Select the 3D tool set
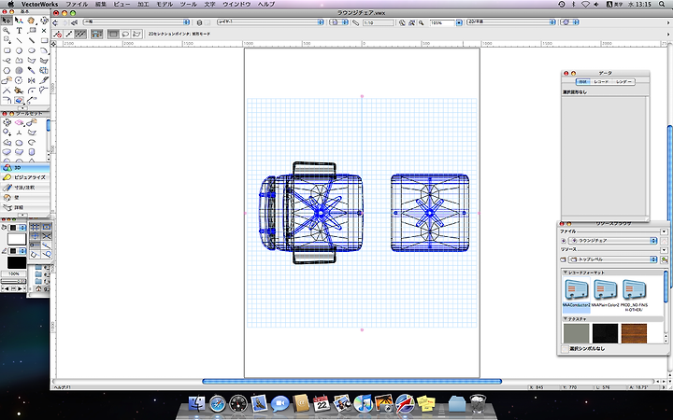Viewport: 673px width, 420px height. pos(25,168)
